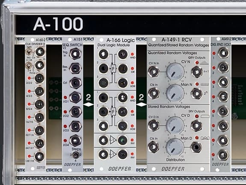
Task: Click input 1 of the second A-166 logic unit
Action: pyautogui.click(x=103, y=97)
